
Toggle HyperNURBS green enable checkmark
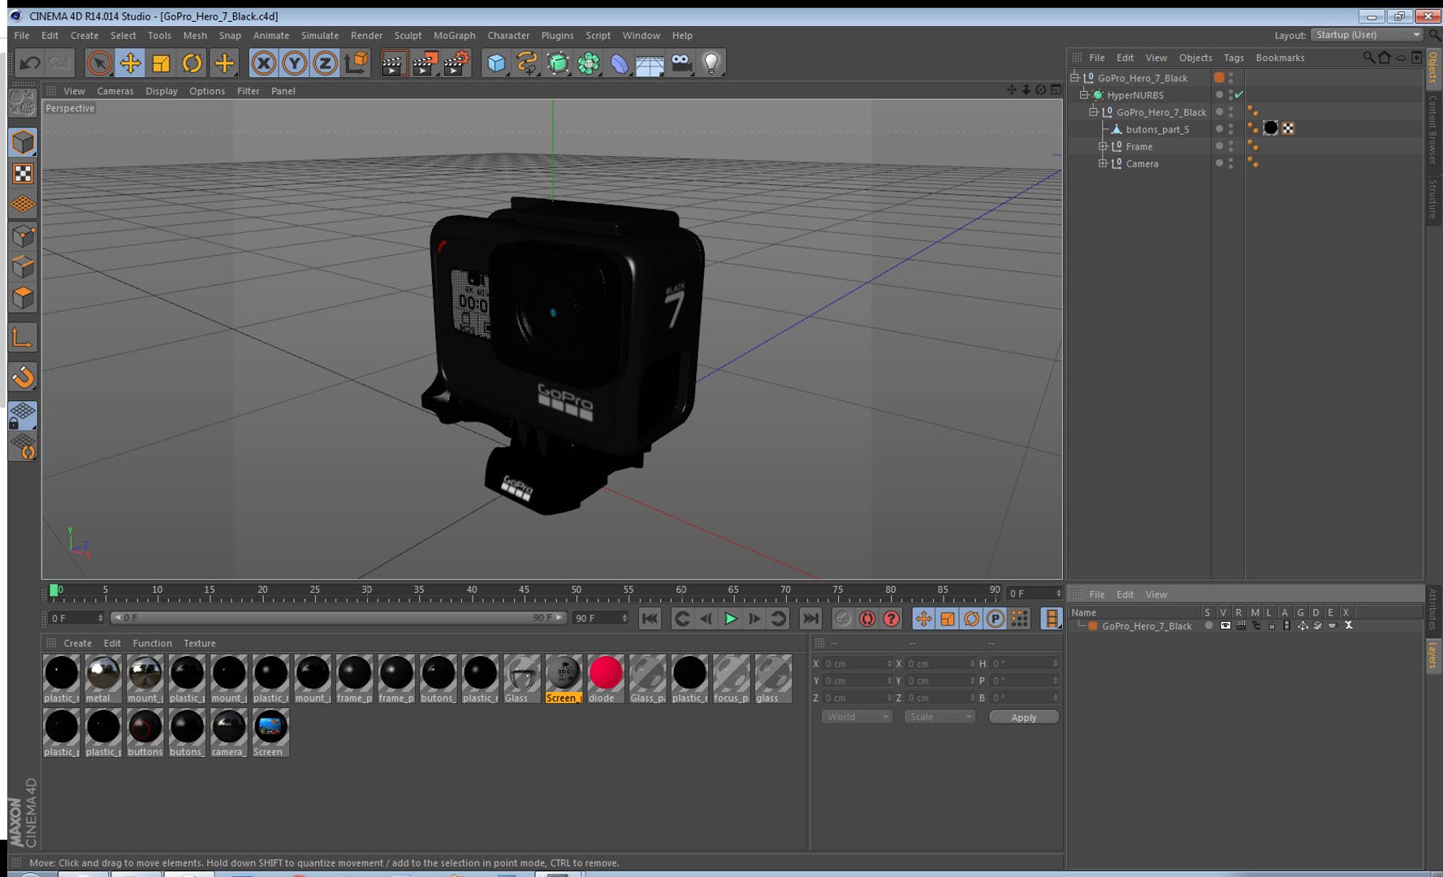(x=1239, y=95)
